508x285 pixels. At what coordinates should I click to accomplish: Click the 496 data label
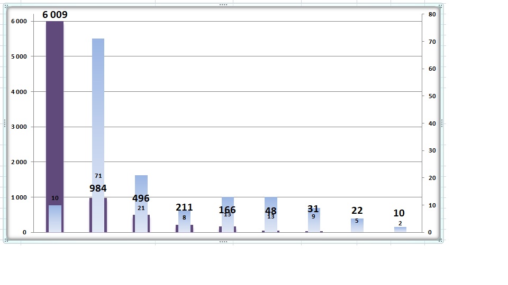pos(141,198)
